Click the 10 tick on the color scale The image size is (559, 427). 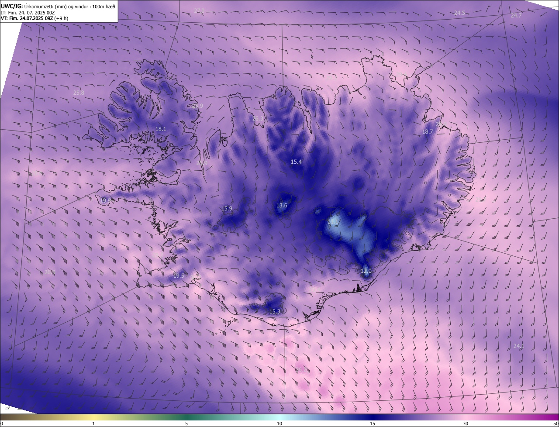(279, 424)
